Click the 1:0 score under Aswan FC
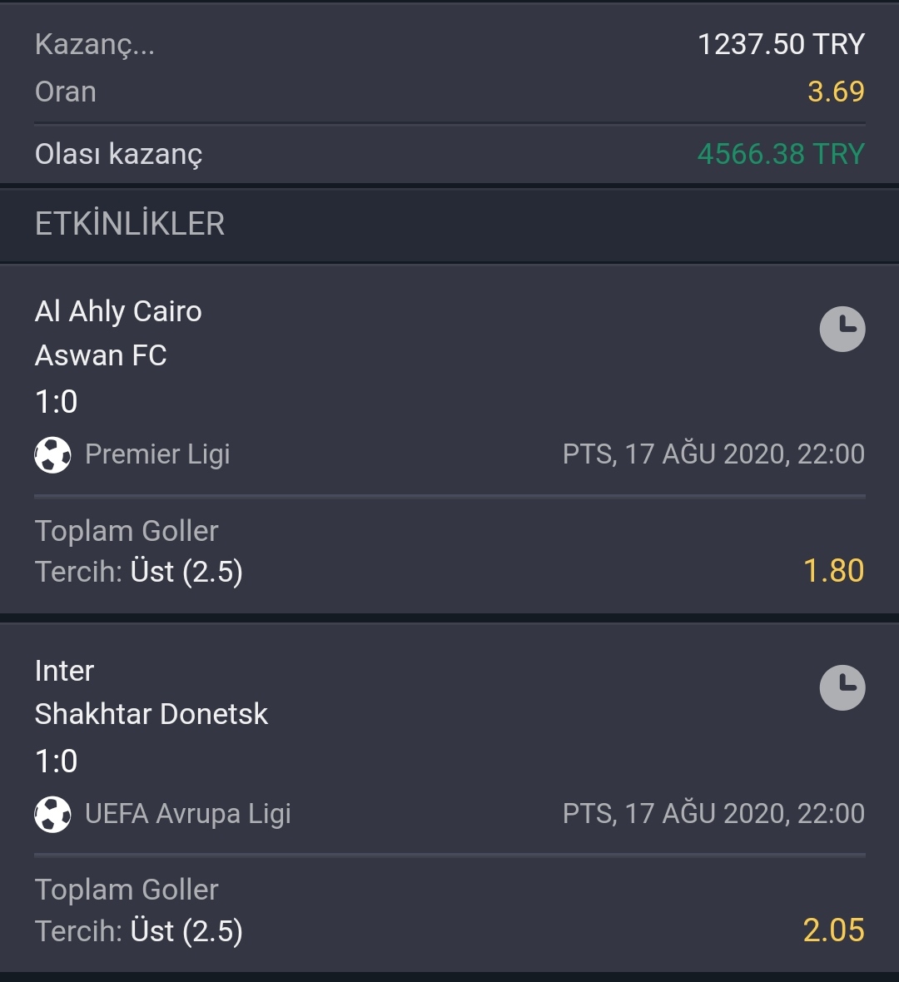This screenshot has height=982, width=899. pyautogui.click(x=56, y=401)
